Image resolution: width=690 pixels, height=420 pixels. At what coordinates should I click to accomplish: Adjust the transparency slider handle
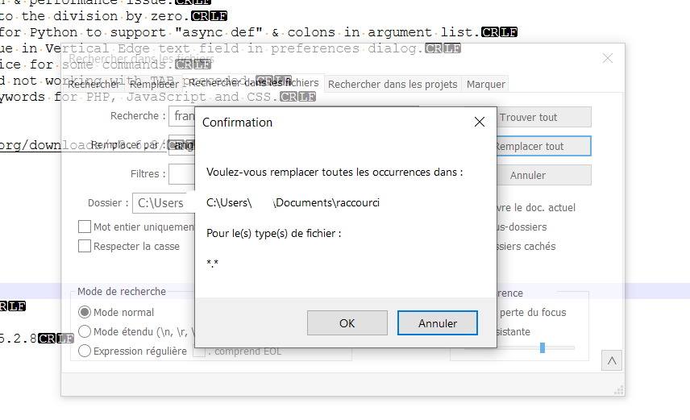point(542,347)
